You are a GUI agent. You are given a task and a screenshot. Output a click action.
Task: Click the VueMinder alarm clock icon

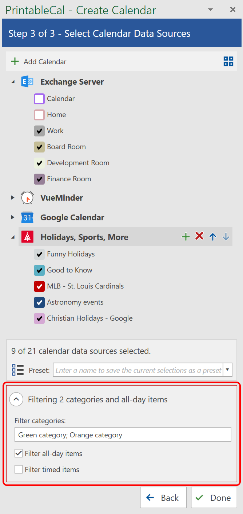[x=27, y=198]
